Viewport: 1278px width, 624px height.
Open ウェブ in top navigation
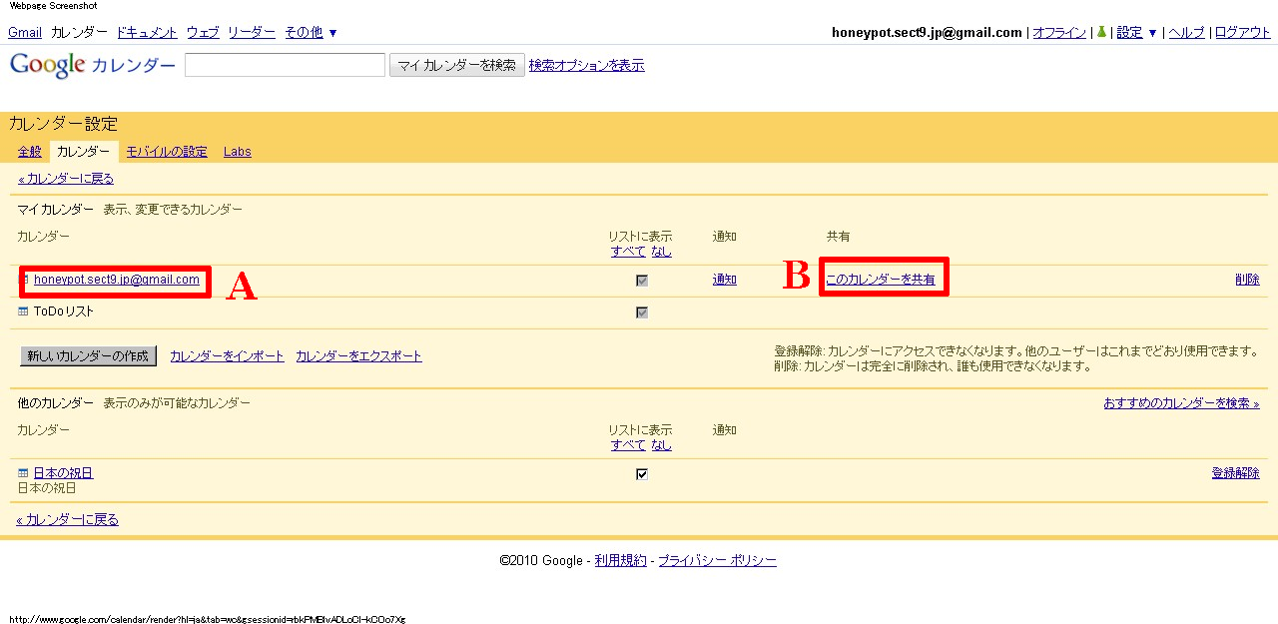[203, 32]
